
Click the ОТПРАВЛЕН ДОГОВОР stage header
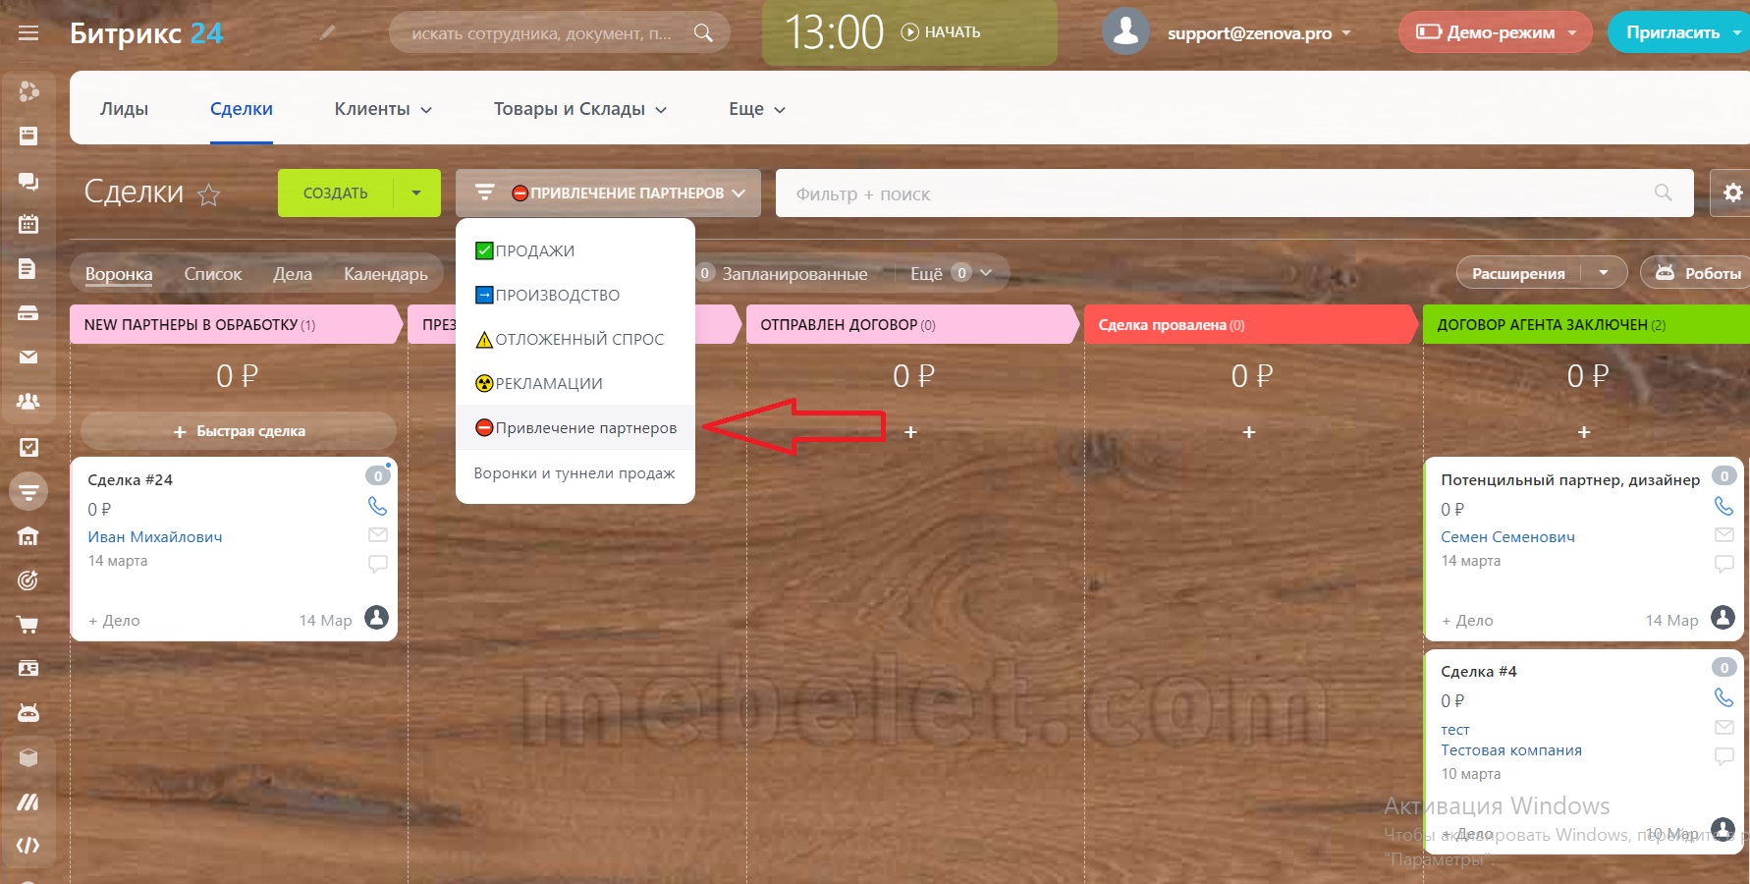coord(910,325)
